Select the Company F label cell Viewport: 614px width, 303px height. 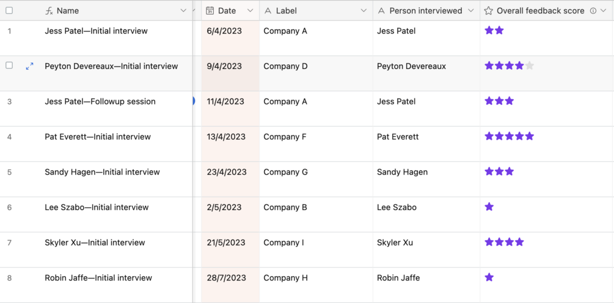click(x=316, y=137)
